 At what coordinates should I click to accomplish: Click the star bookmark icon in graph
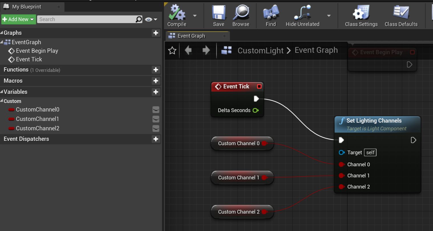tap(172, 51)
